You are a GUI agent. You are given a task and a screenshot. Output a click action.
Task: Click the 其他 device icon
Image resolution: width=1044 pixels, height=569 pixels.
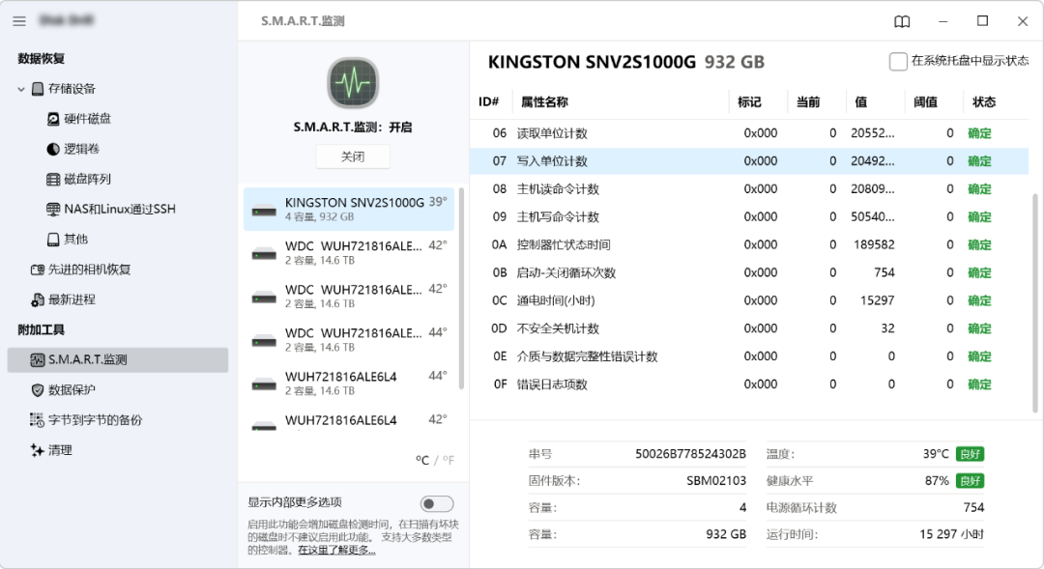[53, 239]
